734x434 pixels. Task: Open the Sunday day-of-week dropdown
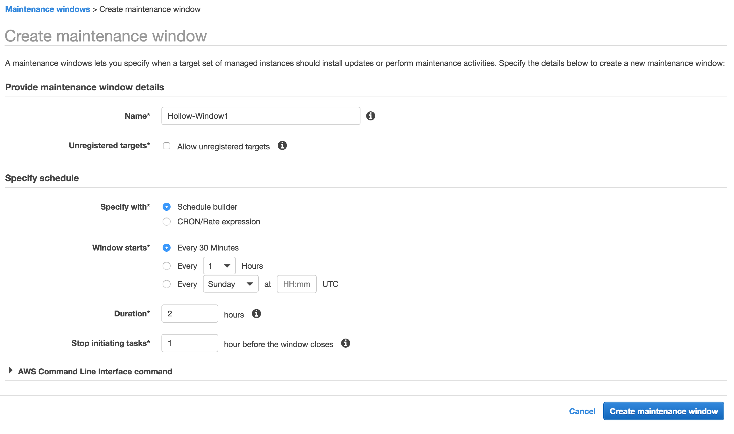pyautogui.click(x=231, y=284)
